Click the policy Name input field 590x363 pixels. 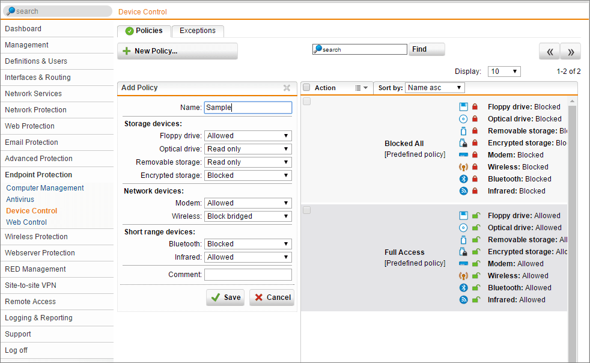point(248,108)
